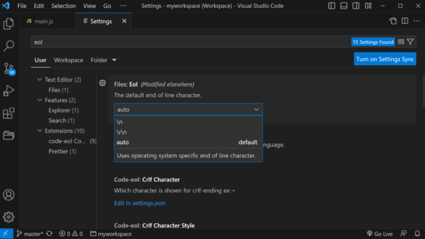Open the Edit menu
Image resolution: width=425 pixels, height=239 pixels.
[39, 6]
